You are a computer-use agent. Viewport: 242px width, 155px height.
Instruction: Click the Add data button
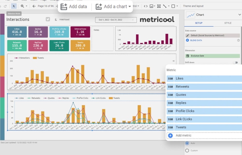pos(74,7)
